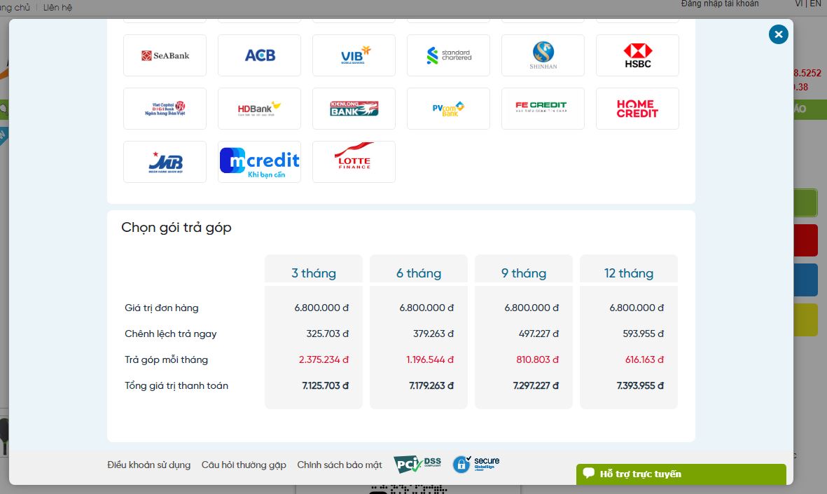Click the Trả góp mỗi tháng label
The width and height of the screenshot is (827, 494).
(166, 359)
